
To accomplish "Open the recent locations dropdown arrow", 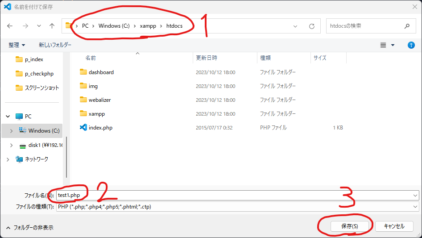I will (x=39, y=26).
